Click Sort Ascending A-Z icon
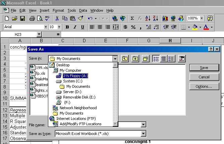 click(x=148, y=18)
